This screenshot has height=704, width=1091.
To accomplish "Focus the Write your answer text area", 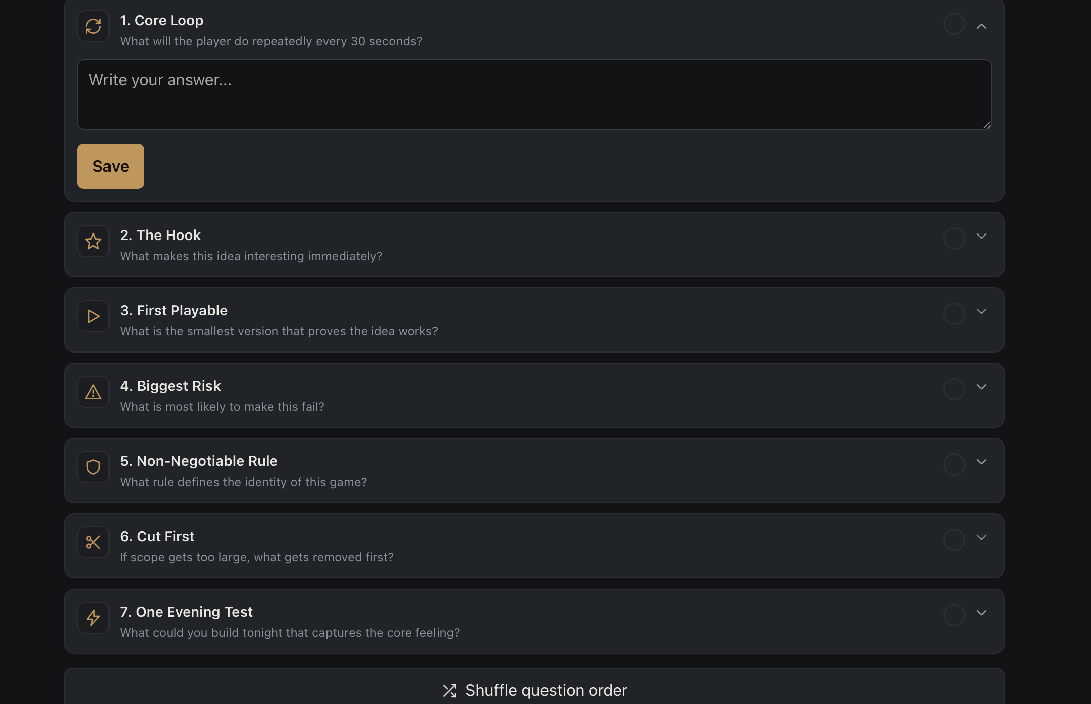I will pos(534,94).
